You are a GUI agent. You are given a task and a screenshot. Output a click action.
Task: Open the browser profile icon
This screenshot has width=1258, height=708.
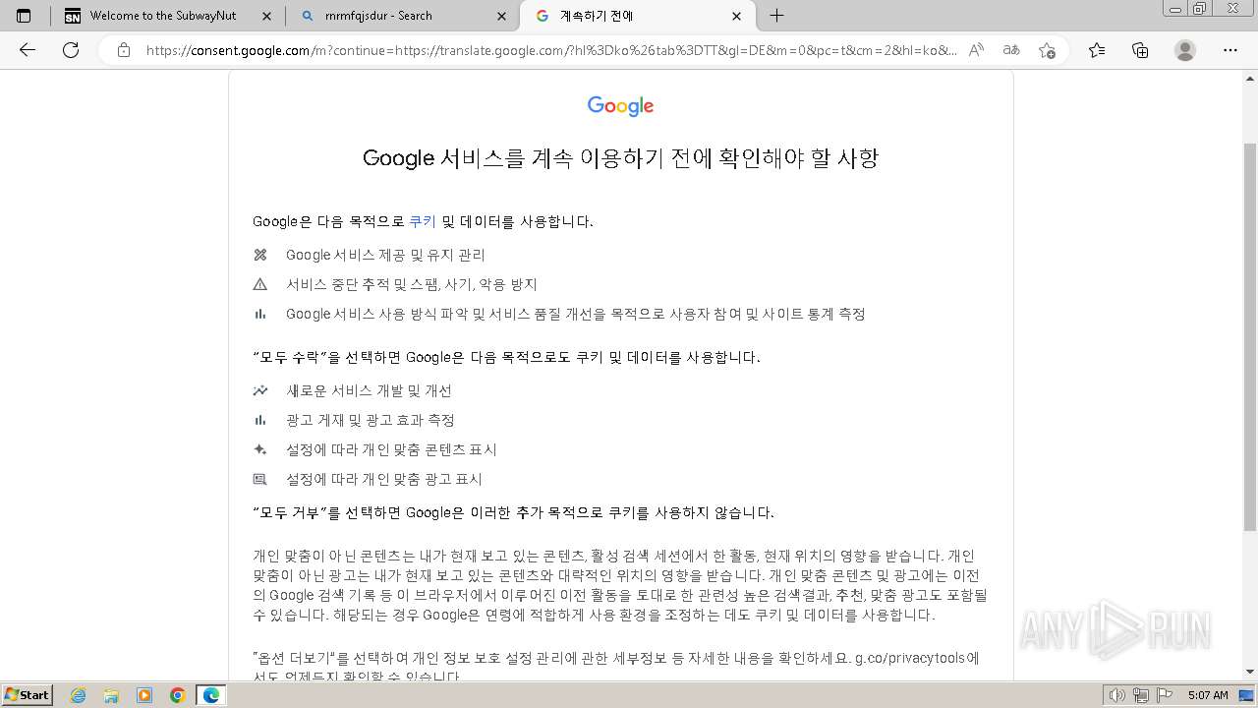coord(1185,50)
